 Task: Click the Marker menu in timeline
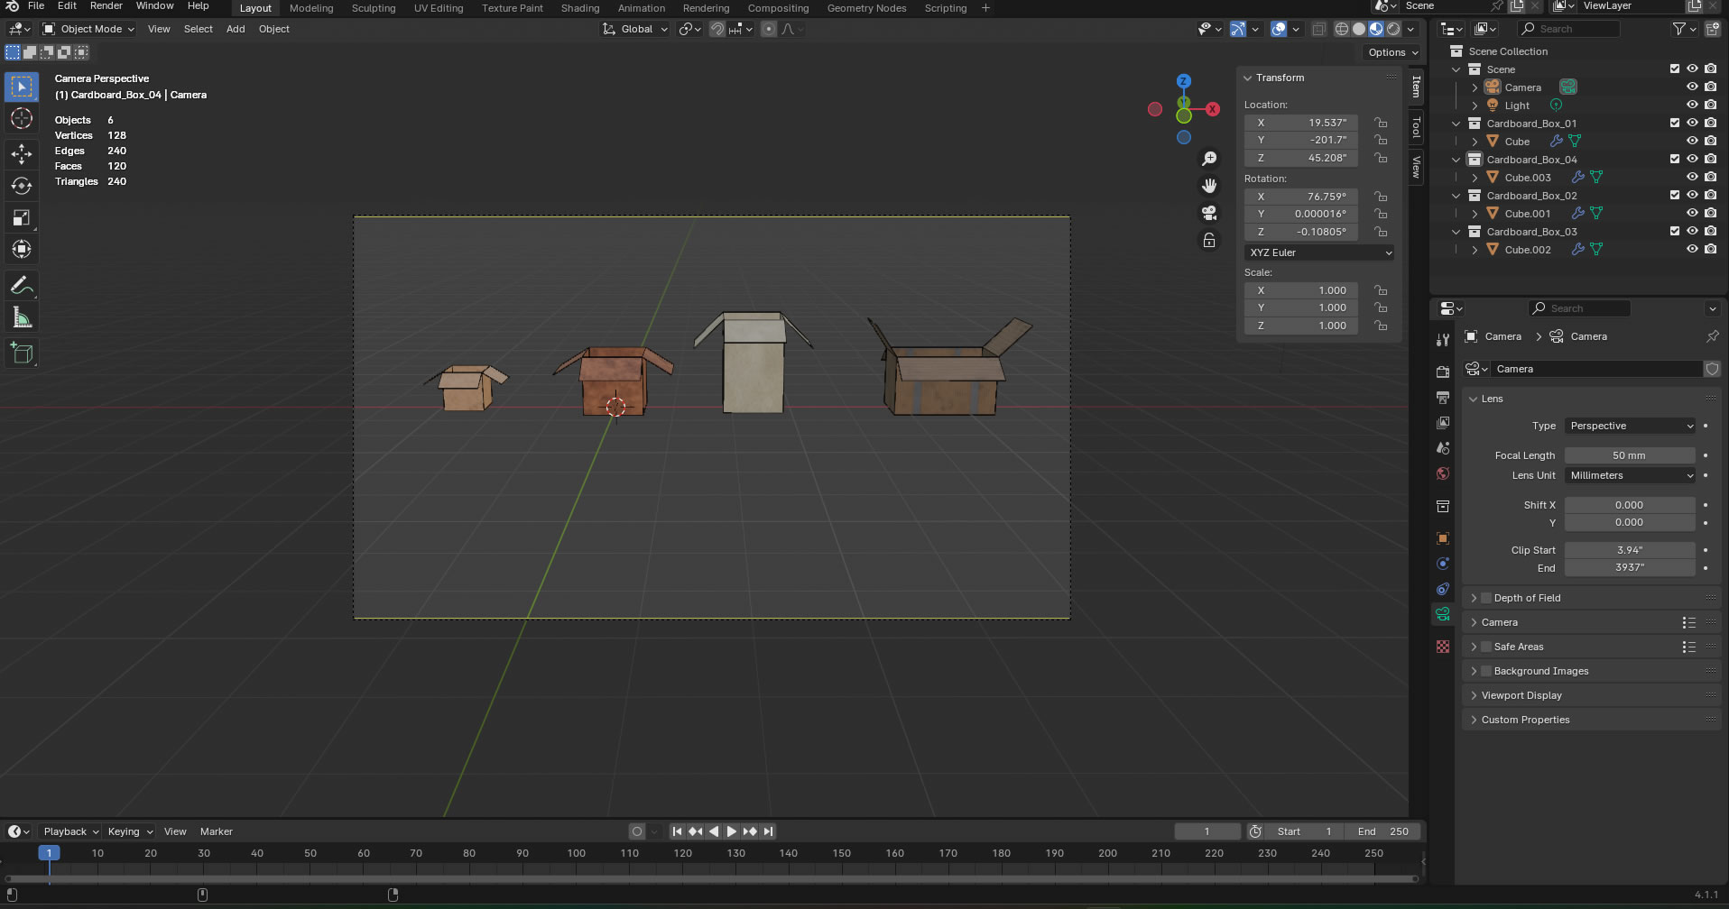pos(217,831)
